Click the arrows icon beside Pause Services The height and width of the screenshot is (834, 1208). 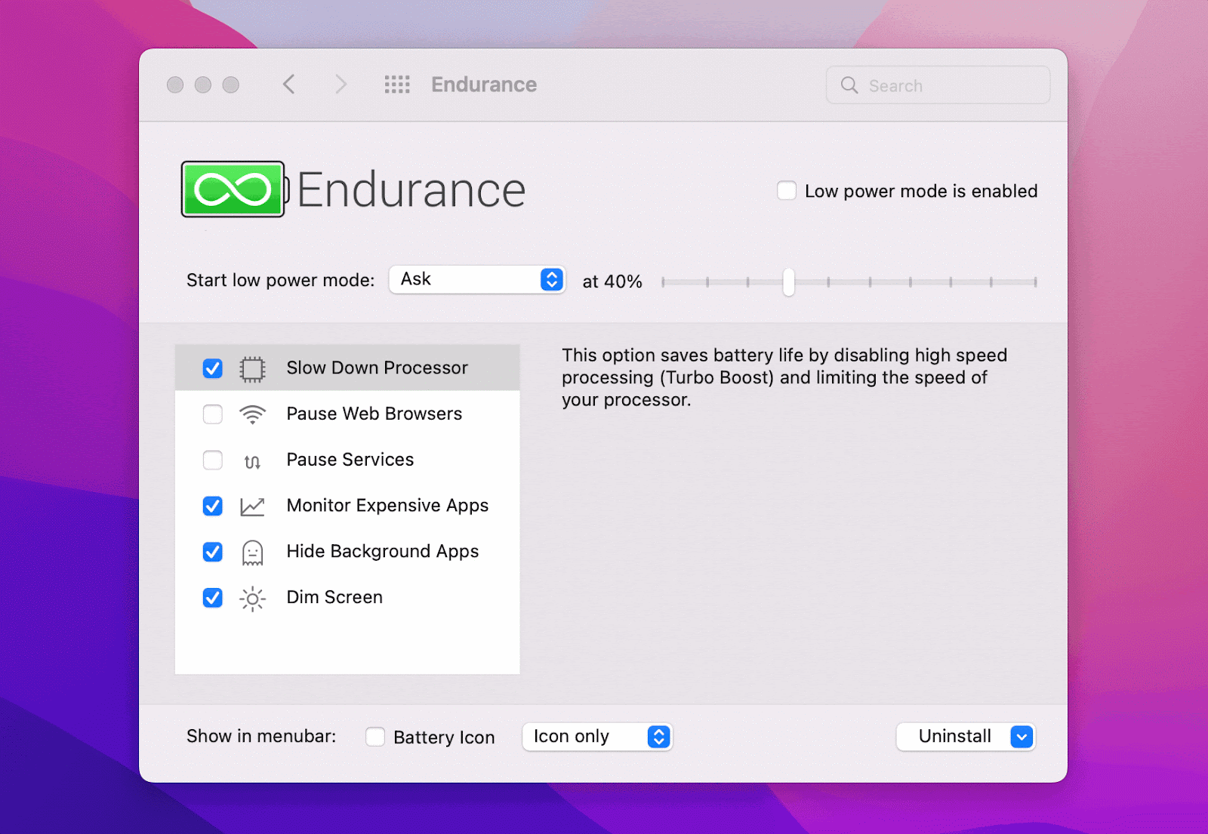pyautogui.click(x=252, y=461)
